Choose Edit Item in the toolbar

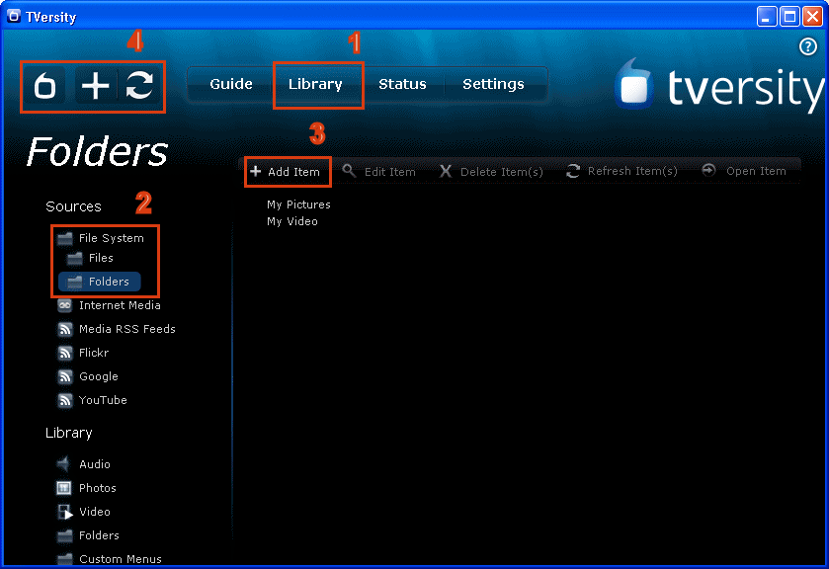(x=379, y=172)
